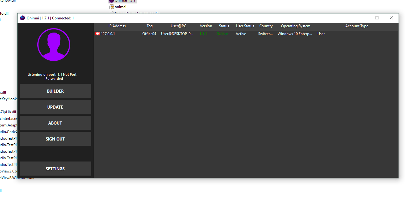Open the BUILDER panel
Screen dimensions: 413x200
click(x=55, y=91)
